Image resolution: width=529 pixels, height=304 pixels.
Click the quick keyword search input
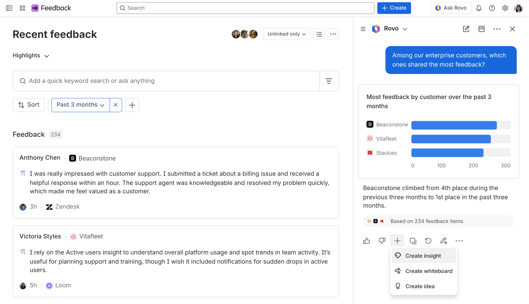pos(166,81)
